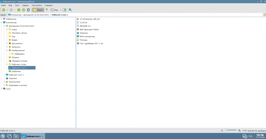The width and height of the screenshot is (266, 139).
Task: Open the Настройка menu
Action: [37, 5]
